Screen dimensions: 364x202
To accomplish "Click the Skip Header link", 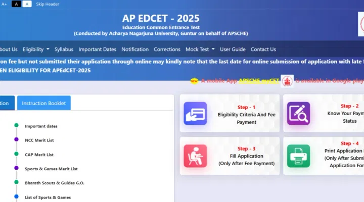I will 48,4.
